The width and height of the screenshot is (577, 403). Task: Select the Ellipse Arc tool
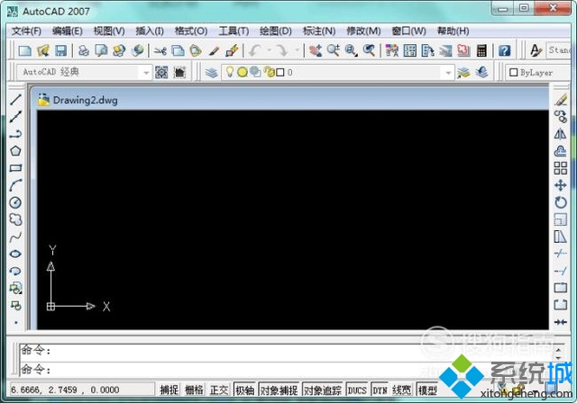point(15,271)
